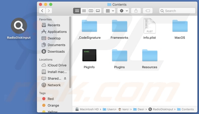Click the Frameworks name label

(119, 38)
